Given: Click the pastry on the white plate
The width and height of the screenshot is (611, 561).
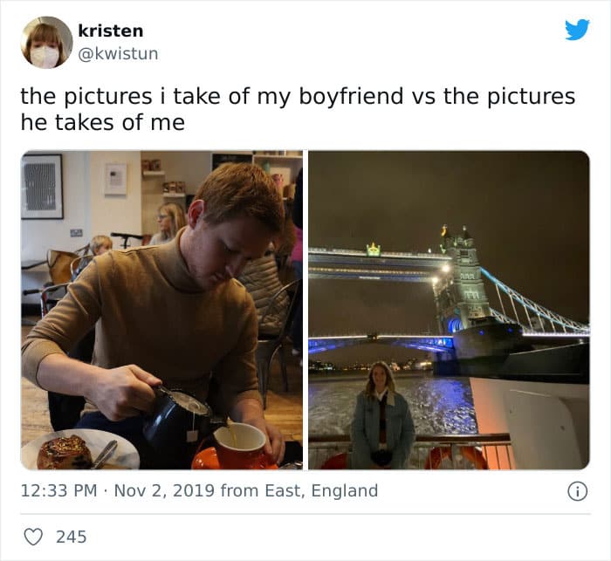Looking at the screenshot, I should [x=65, y=452].
